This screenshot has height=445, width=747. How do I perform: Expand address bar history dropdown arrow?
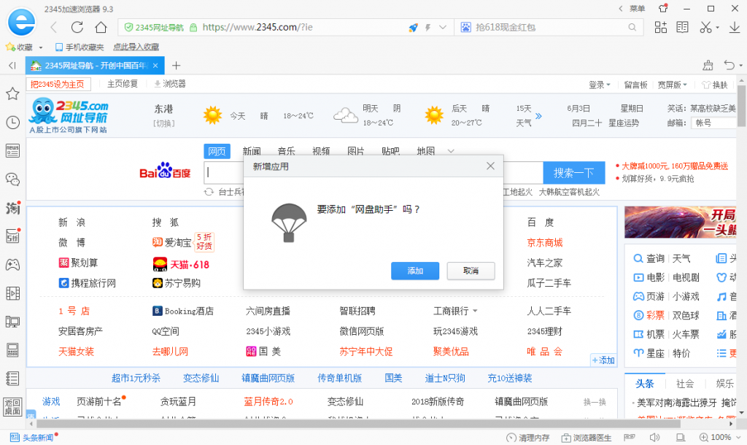click(443, 28)
